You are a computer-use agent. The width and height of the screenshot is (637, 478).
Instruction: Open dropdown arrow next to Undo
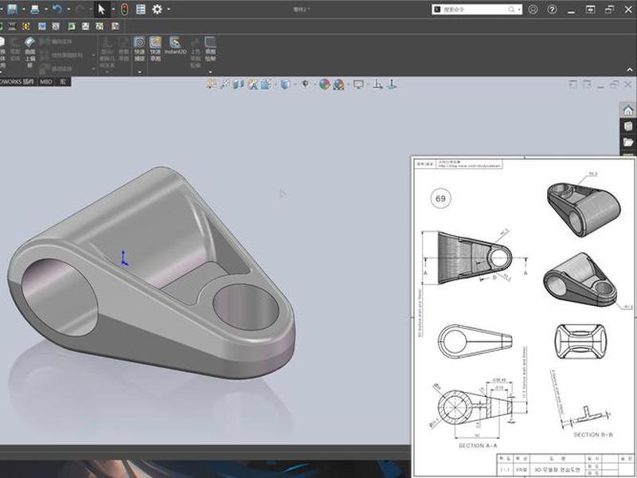point(68,9)
